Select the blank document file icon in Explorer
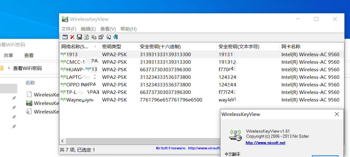350x157 pixels. click(x=29, y=94)
